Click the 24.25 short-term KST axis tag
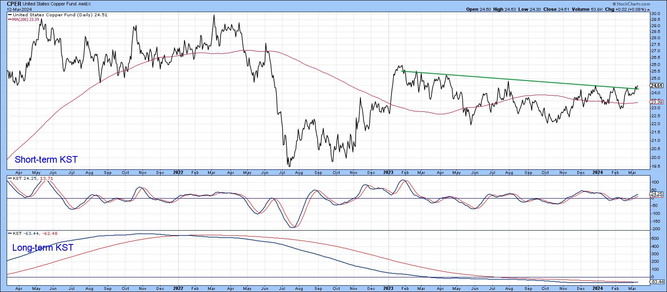The height and width of the screenshot is (292, 667). point(656,194)
